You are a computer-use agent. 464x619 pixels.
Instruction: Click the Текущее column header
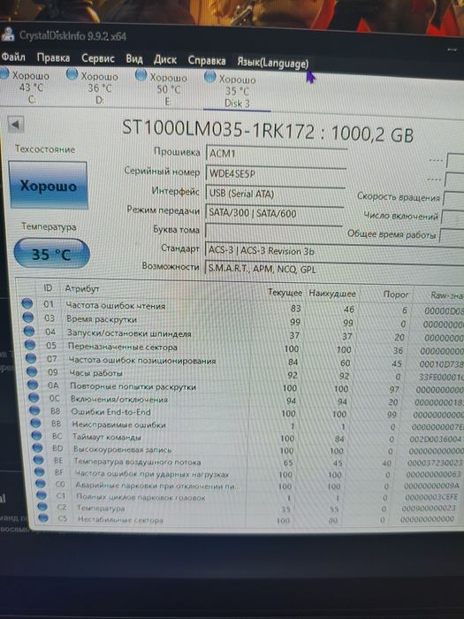(x=285, y=293)
